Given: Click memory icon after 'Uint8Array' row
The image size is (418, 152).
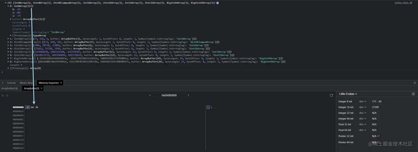Looking at the screenshot, I should coord(195,39).
